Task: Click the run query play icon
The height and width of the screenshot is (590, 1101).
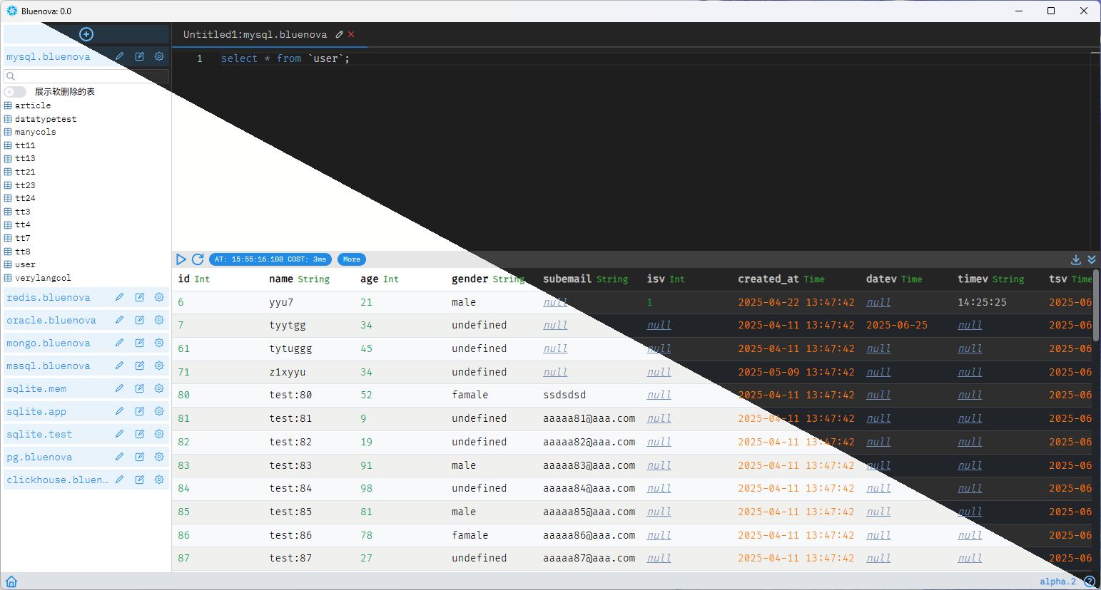Action: [x=181, y=259]
